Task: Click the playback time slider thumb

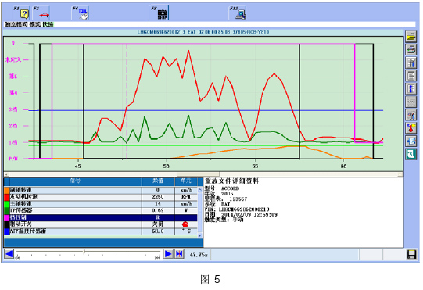Action: pyautogui.click(x=84, y=252)
